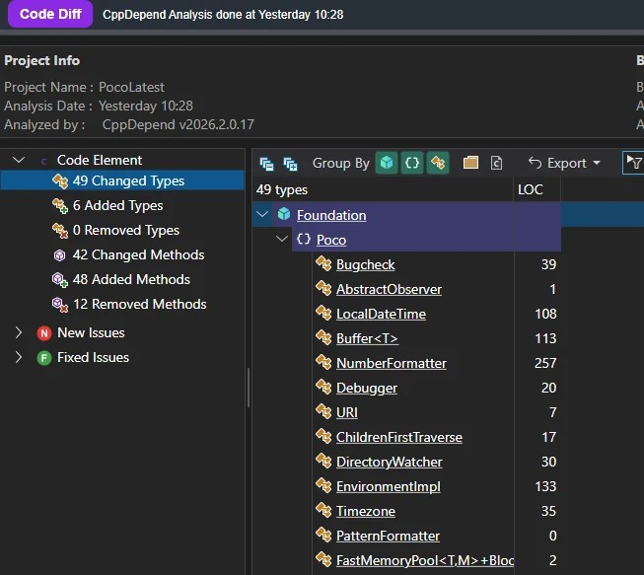
Task: Click the green Fixed Issues F icon
Action: [x=44, y=358]
